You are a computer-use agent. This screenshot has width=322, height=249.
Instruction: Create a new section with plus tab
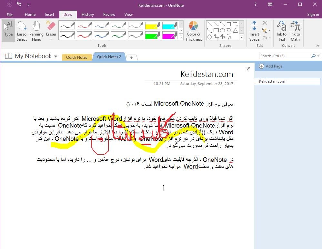pyautogui.click(x=132, y=58)
